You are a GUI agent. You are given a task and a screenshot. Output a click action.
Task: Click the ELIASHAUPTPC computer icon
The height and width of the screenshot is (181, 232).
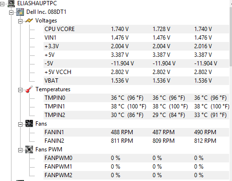tap(12, 3)
